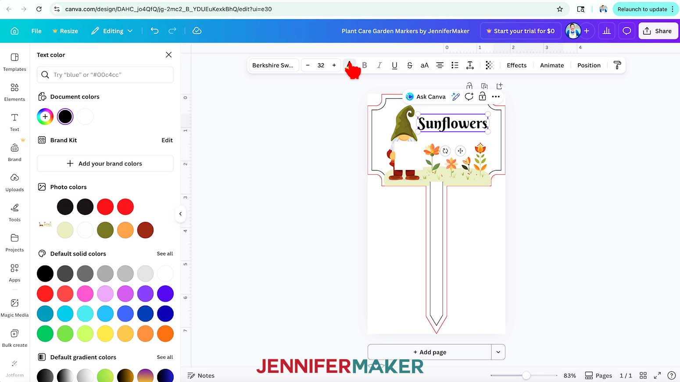This screenshot has width=680, height=382.
Task: Open the Berkshire Swash font dropdown
Action: tap(273, 65)
